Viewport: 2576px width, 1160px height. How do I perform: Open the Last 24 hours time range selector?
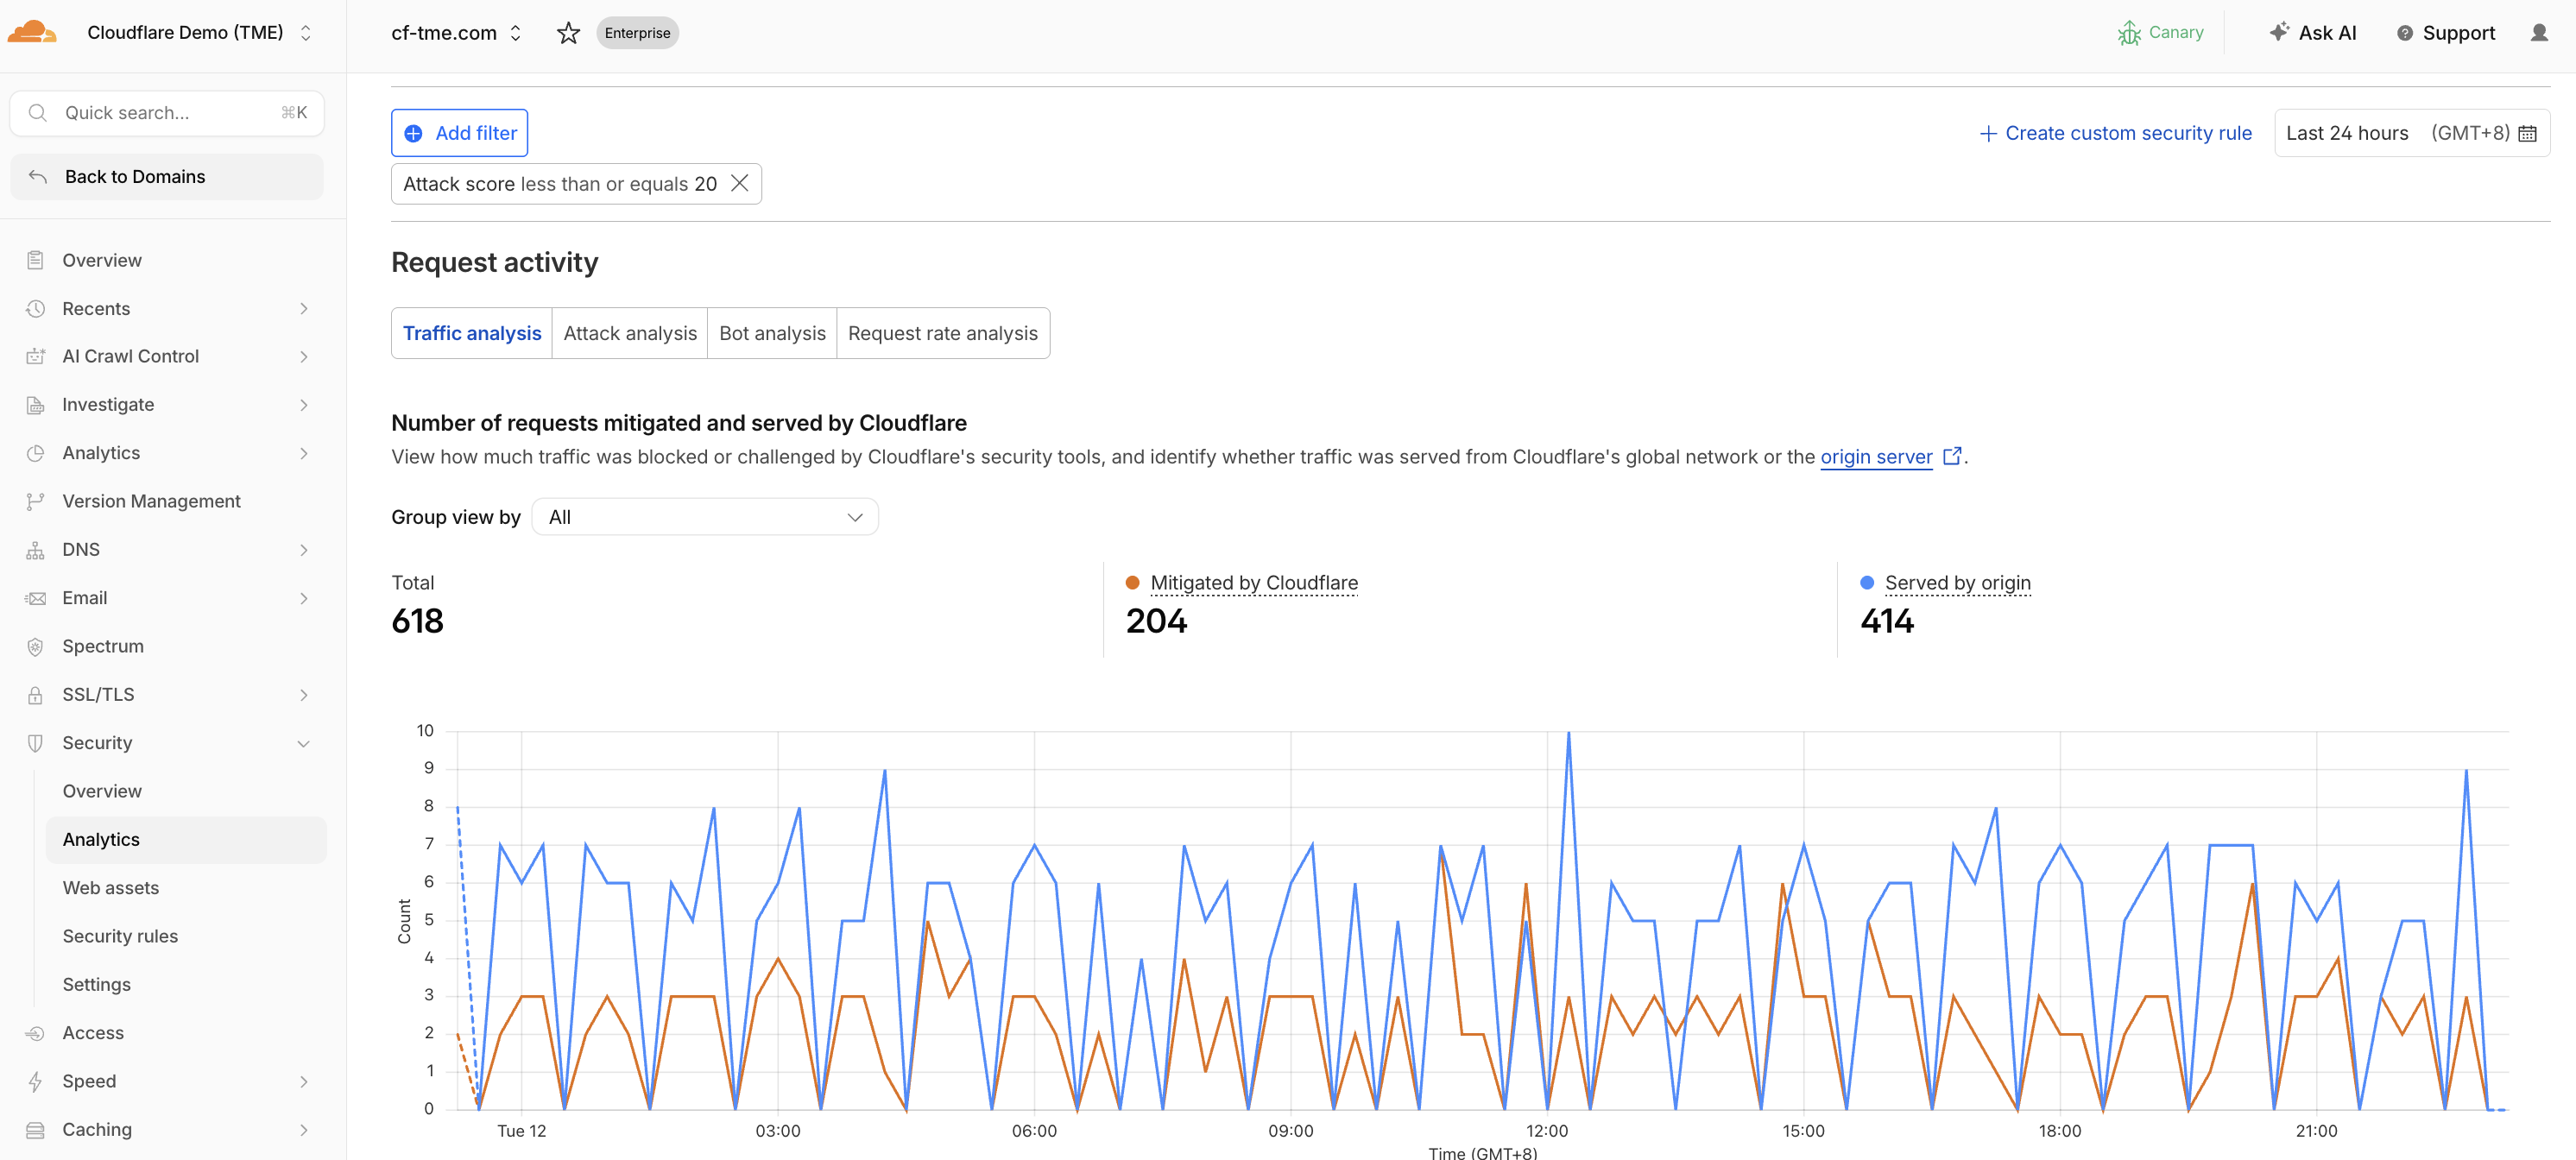click(2411, 133)
